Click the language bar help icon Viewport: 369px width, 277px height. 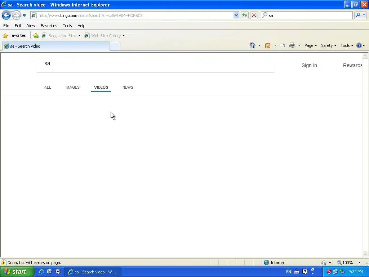(x=305, y=272)
